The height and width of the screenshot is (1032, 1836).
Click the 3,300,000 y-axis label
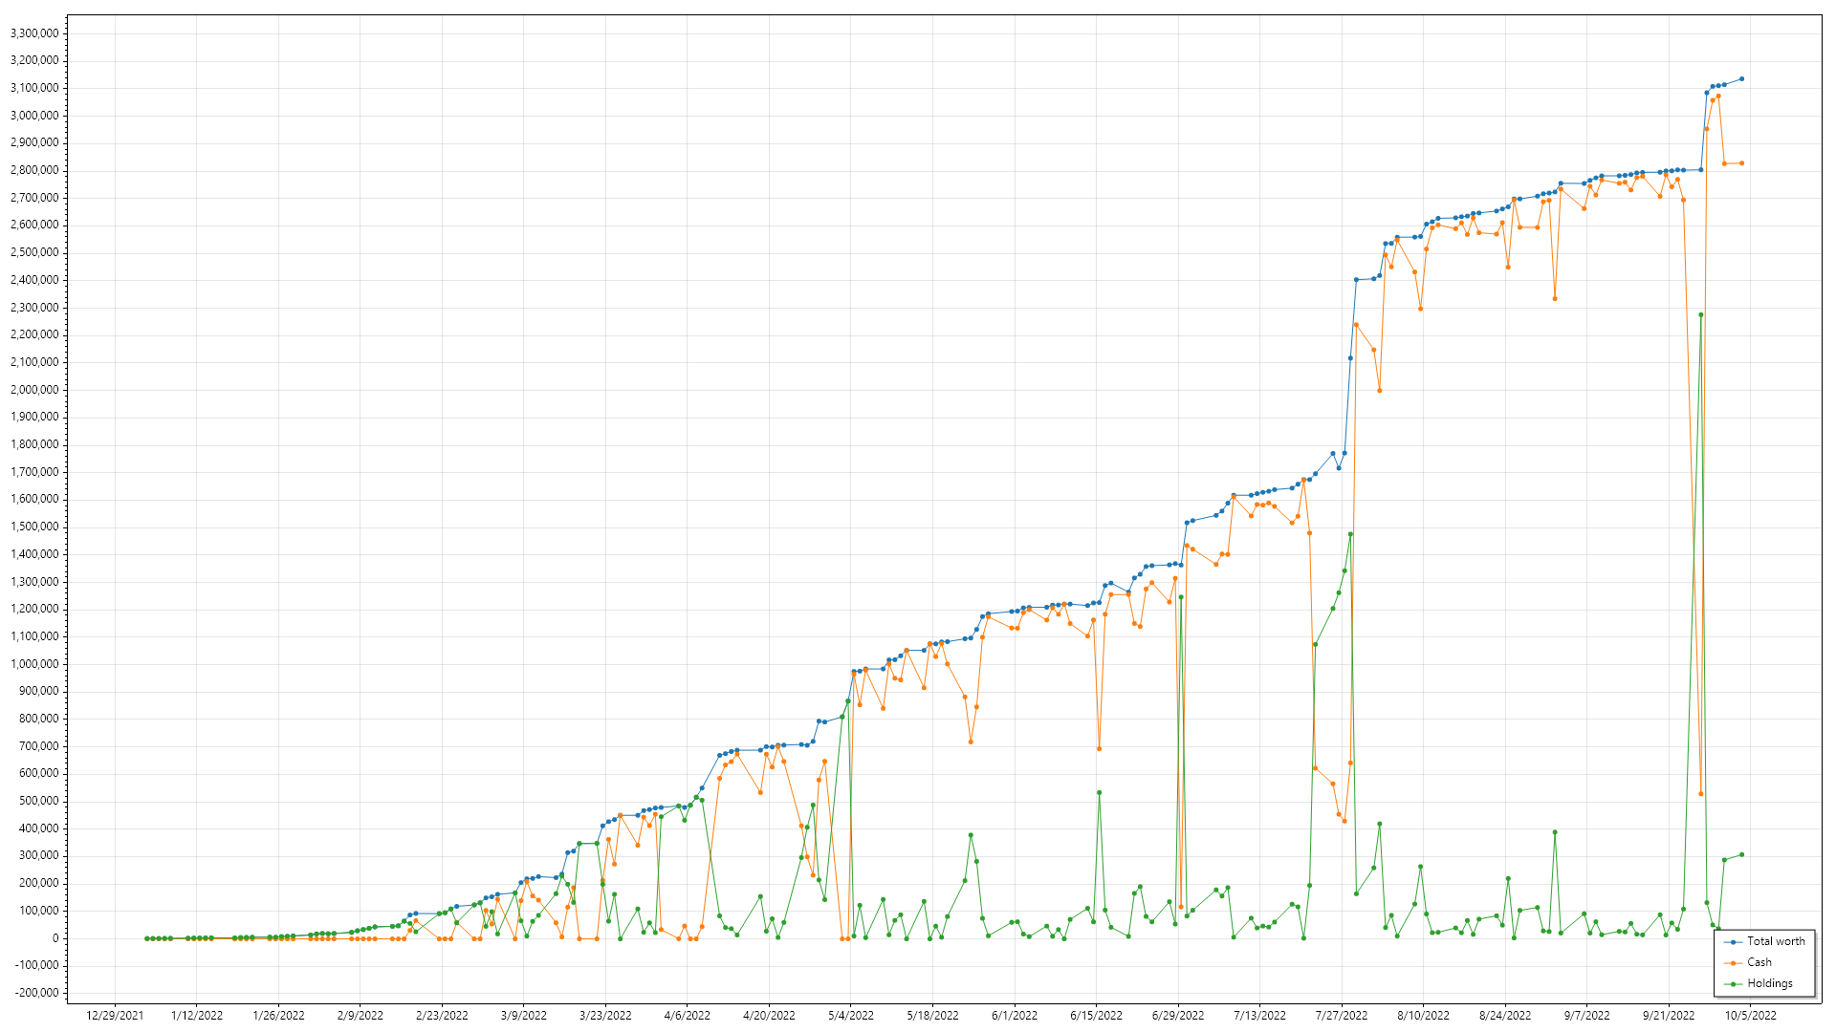point(34,33)
